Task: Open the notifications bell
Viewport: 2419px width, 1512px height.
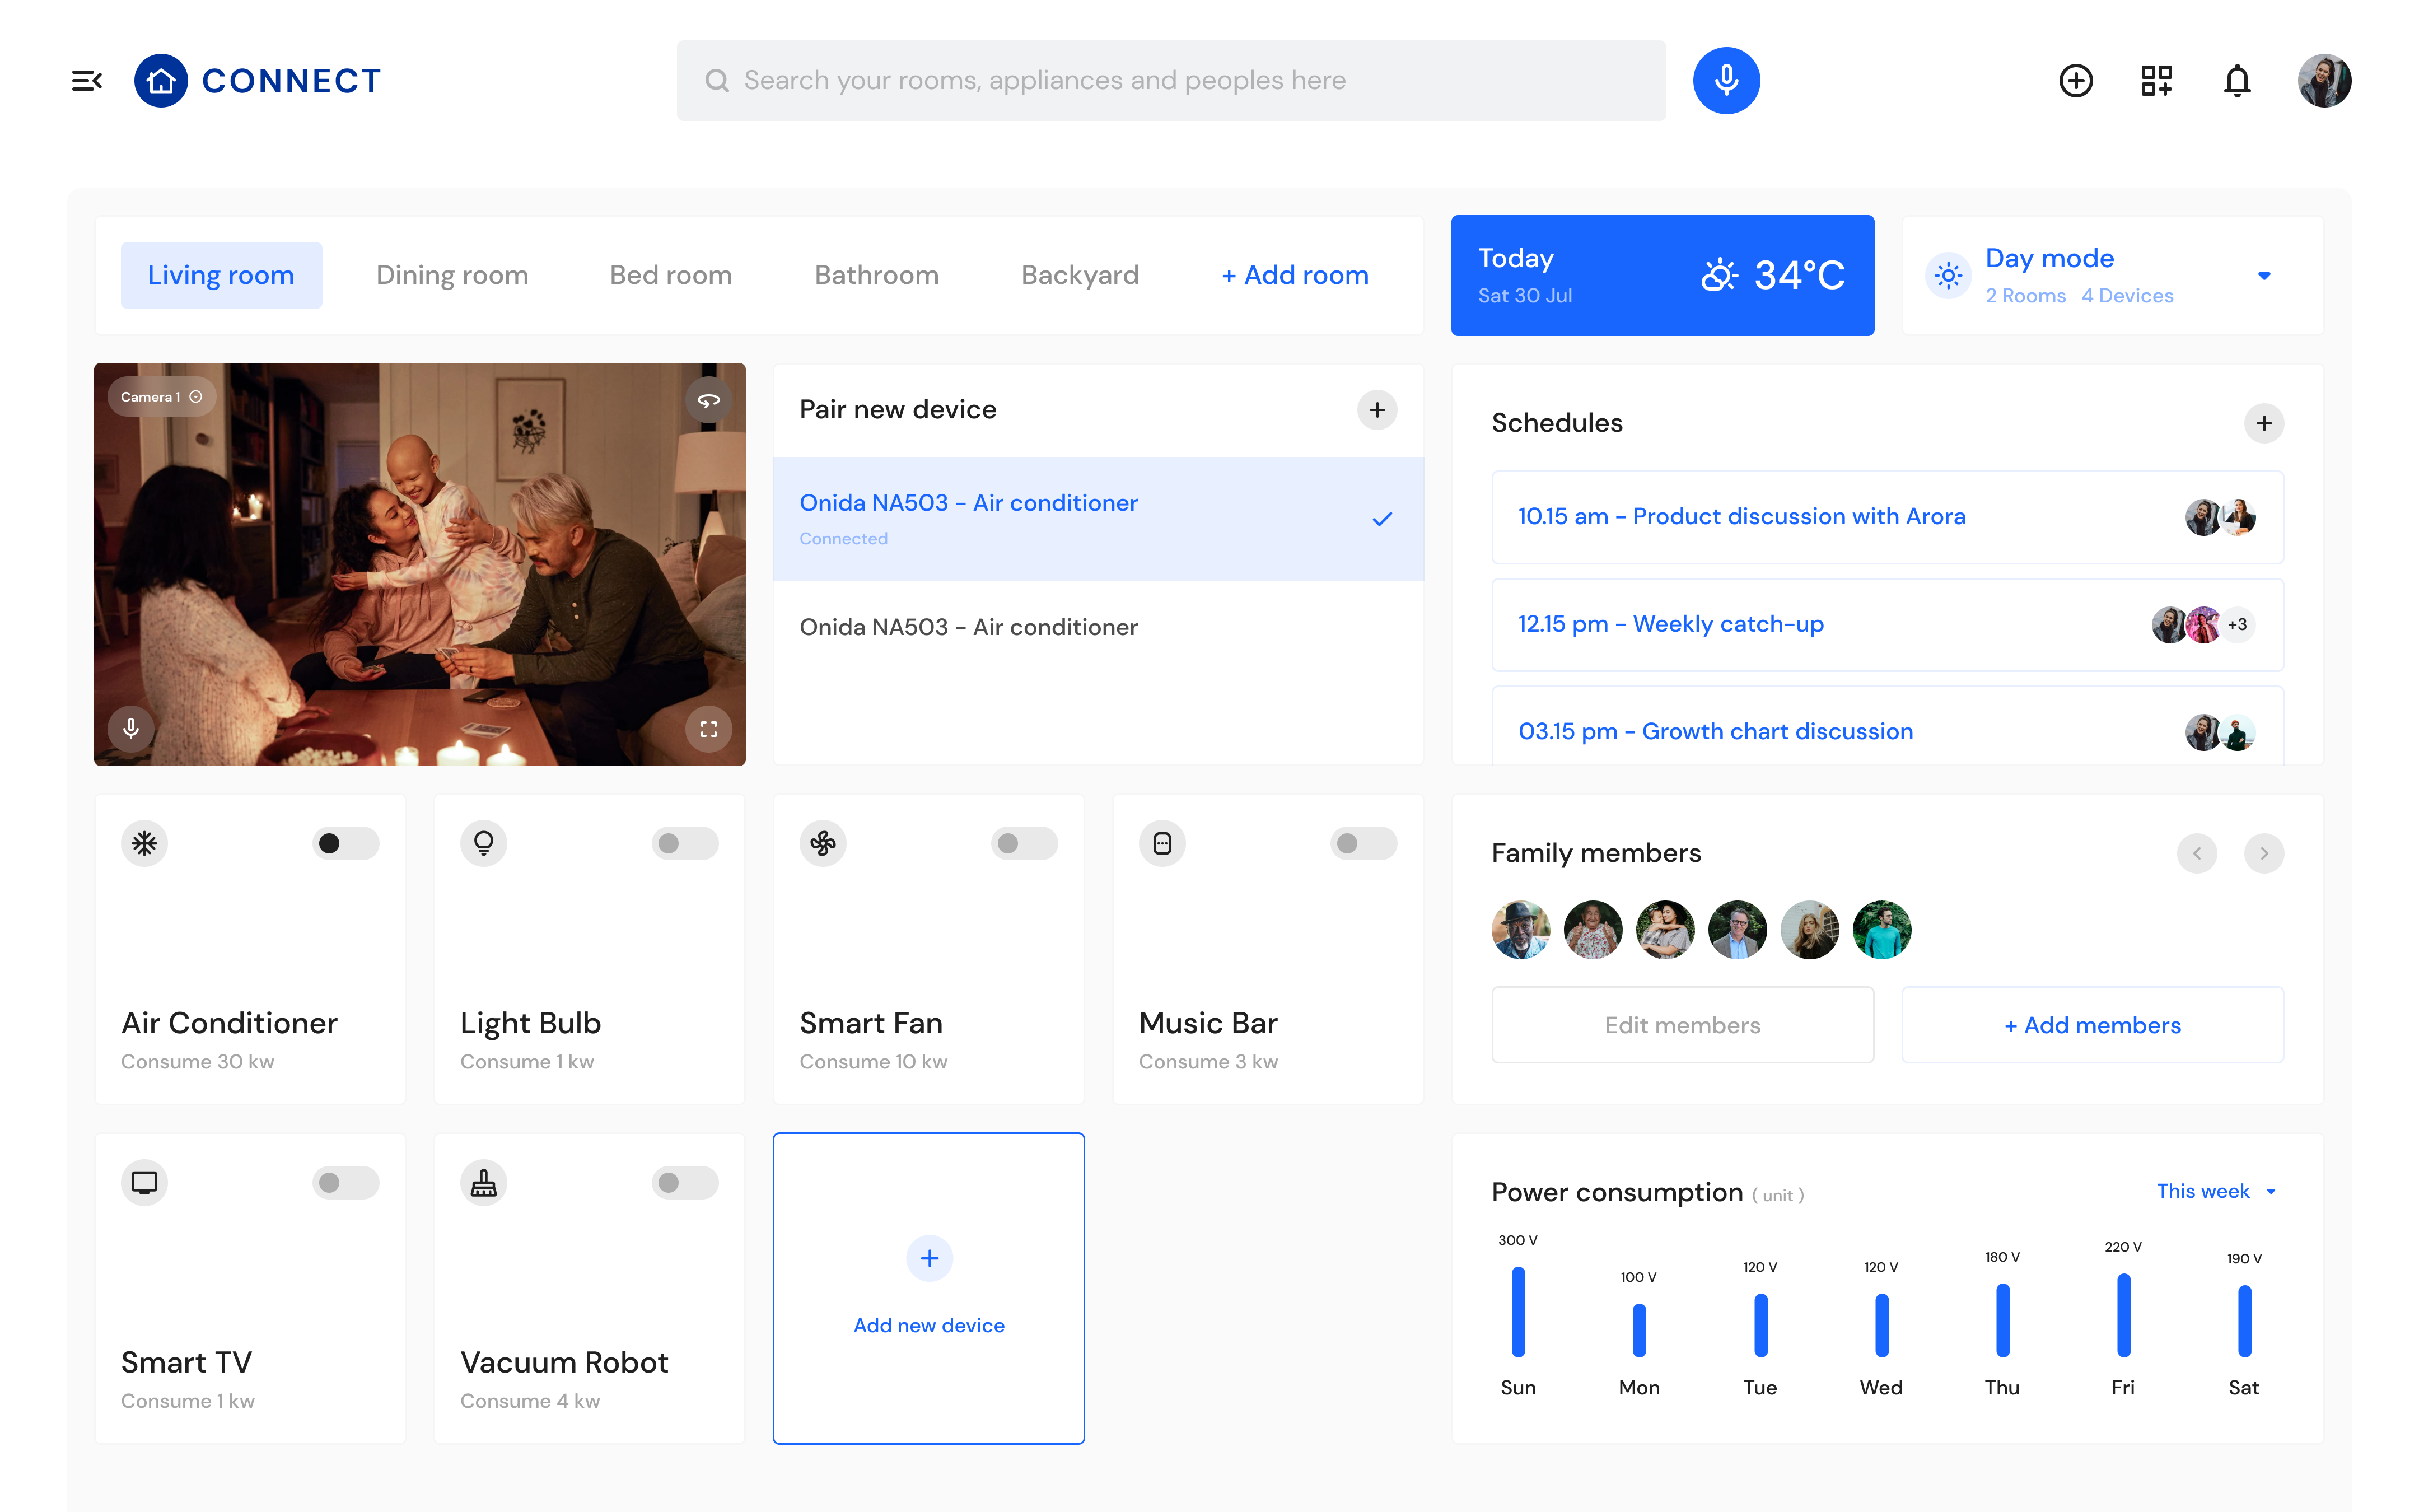Action: pos(2236,80)
